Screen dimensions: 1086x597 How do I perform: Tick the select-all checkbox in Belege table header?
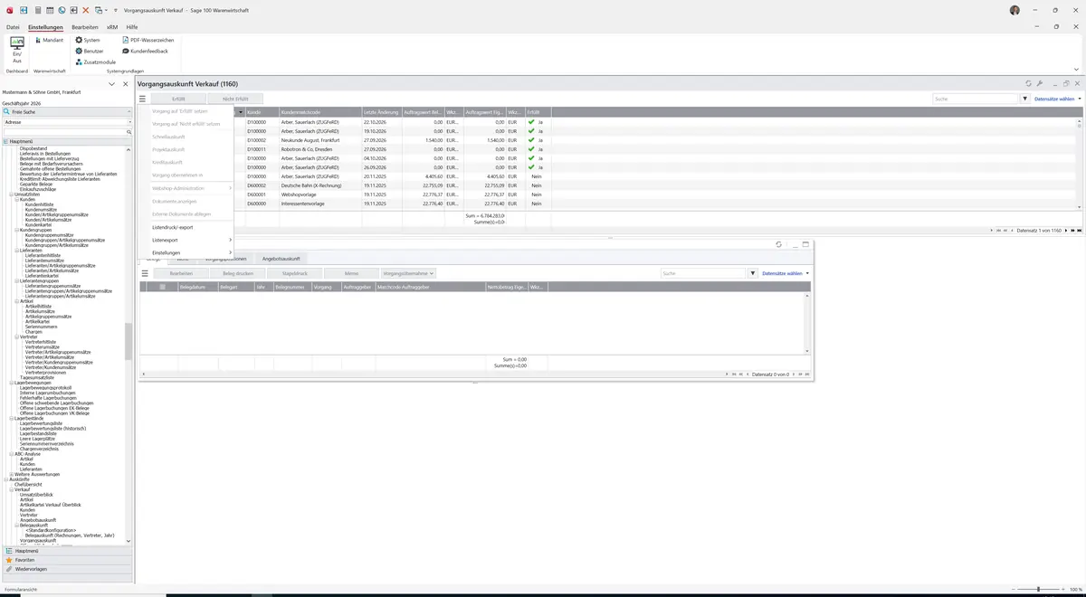pos(162,287)
